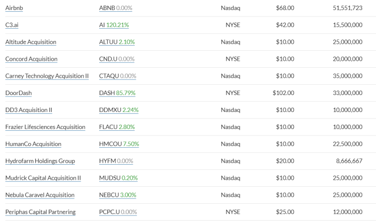Open the C3.ai company link

click(x=12, y=25)
